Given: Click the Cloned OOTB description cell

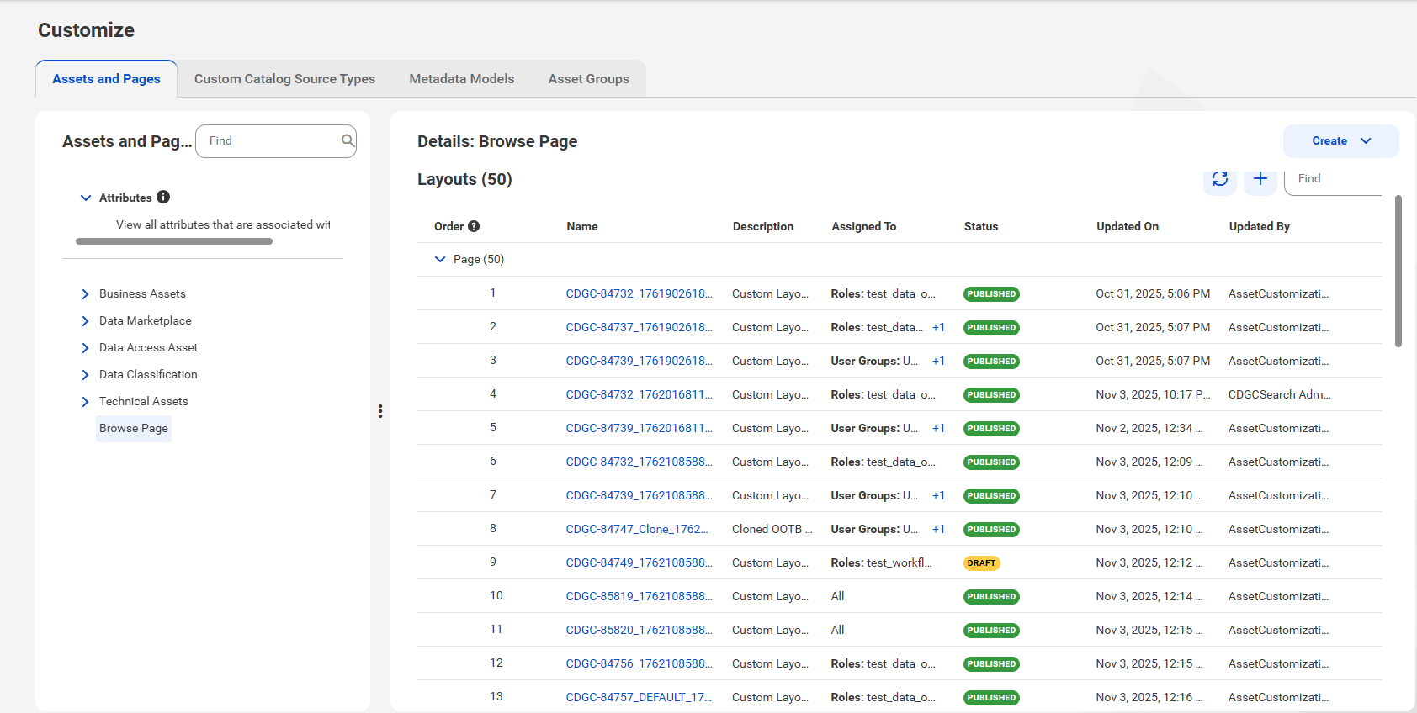Looking at the screenshot, I should [x=772, y=529].
